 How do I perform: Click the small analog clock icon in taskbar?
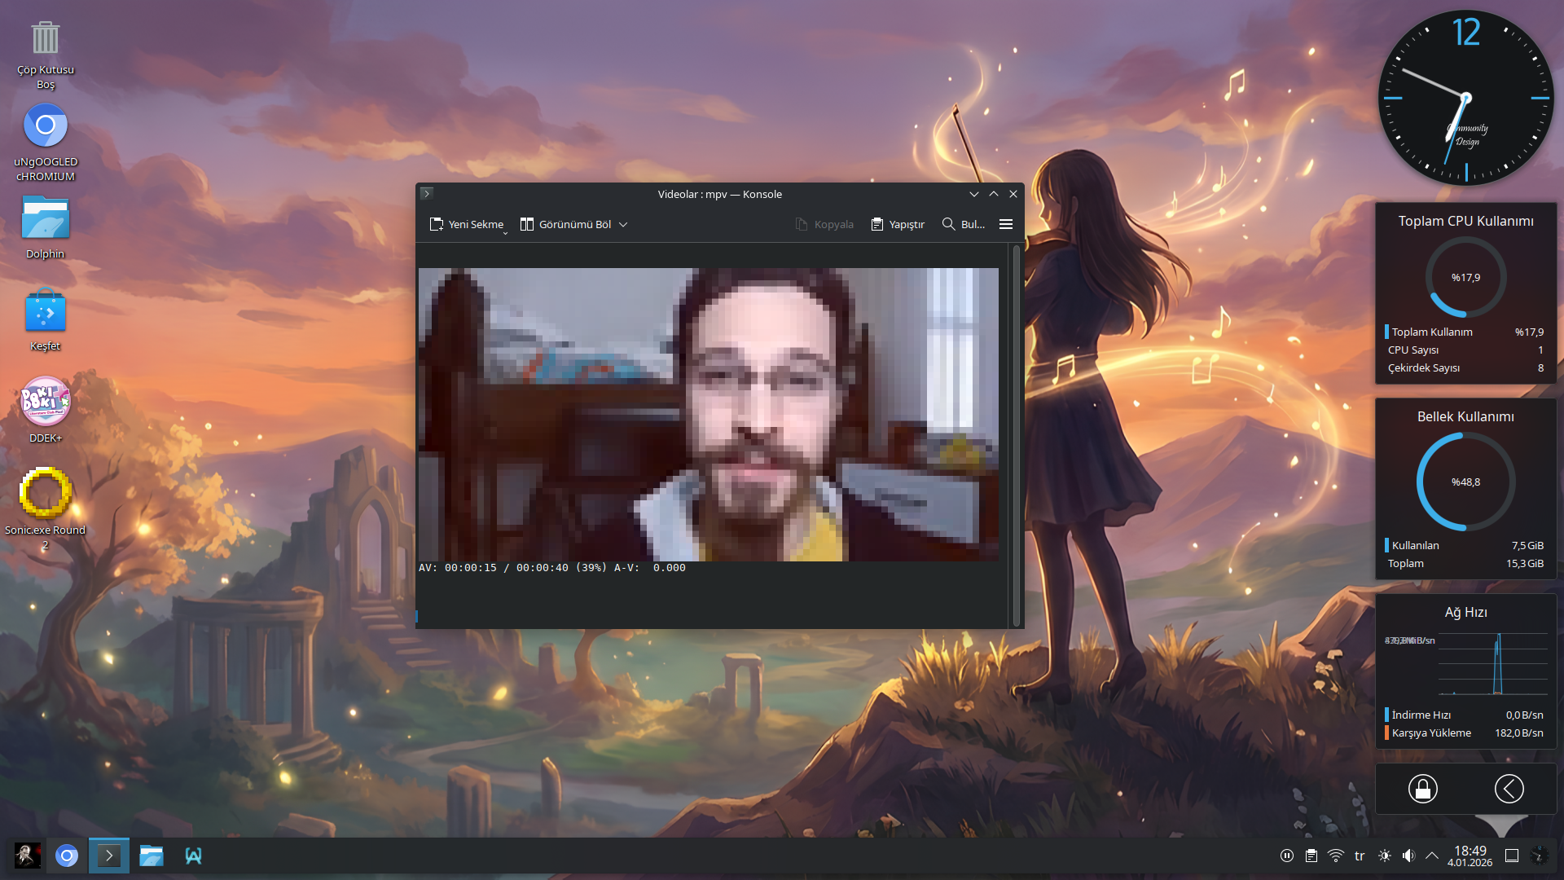point(1539,856)
